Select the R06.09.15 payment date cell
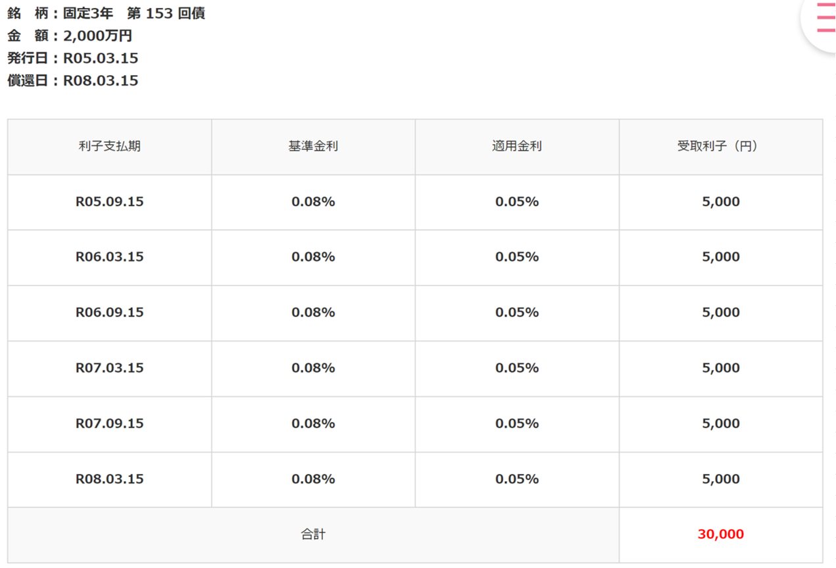The image size is (836, 568). 110,313
